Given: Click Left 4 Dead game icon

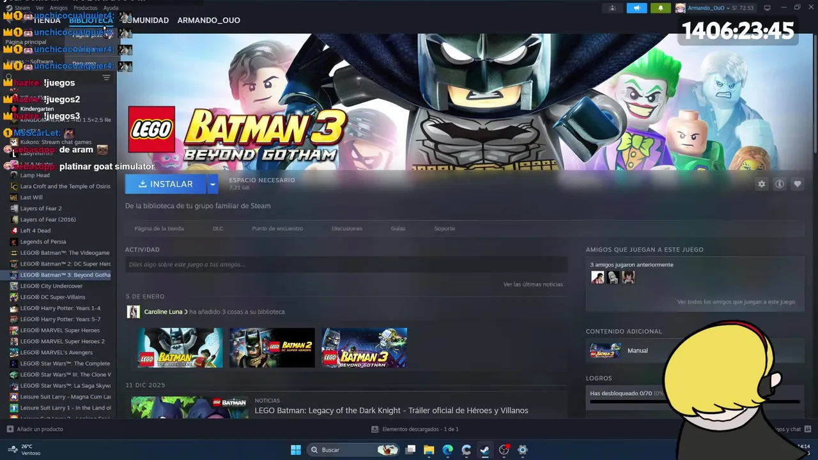Looking at the screenshot, I should coord(14,231).
